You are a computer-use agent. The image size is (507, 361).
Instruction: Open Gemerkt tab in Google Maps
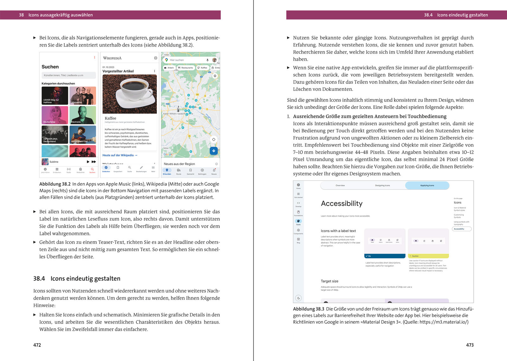[190, 172]
